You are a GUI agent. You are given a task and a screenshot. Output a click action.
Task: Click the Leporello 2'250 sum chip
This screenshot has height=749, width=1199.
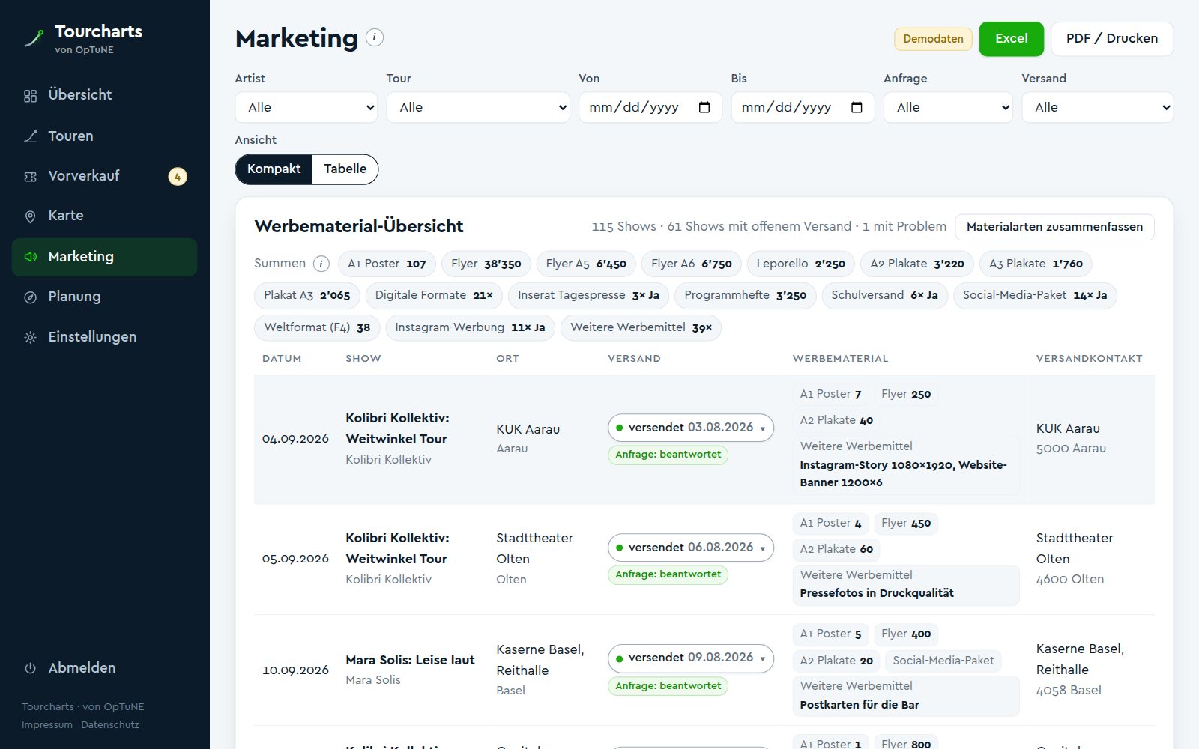pyautogui.click(x=800, y=264)
